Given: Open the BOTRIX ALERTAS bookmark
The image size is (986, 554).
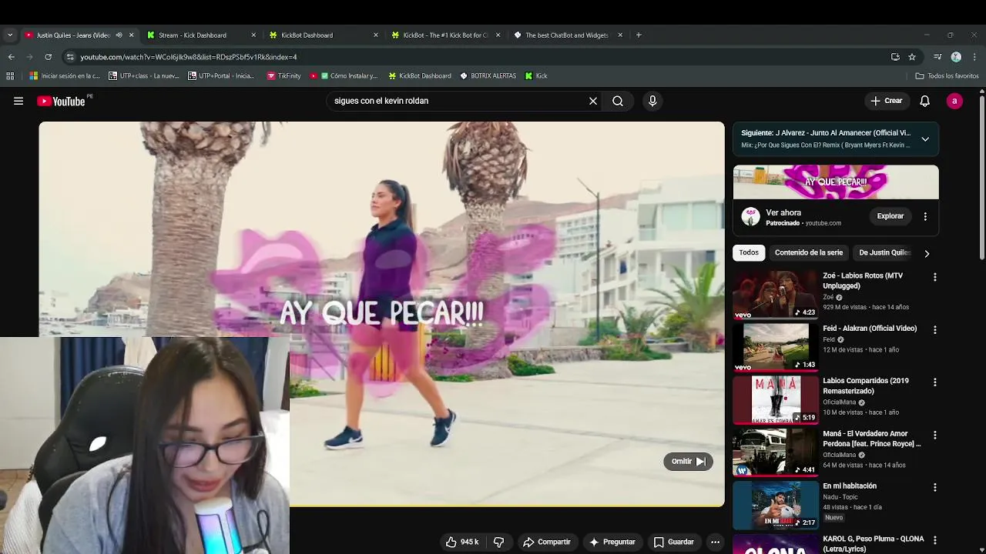Looking at the screenshot, I should pos(488,75).
